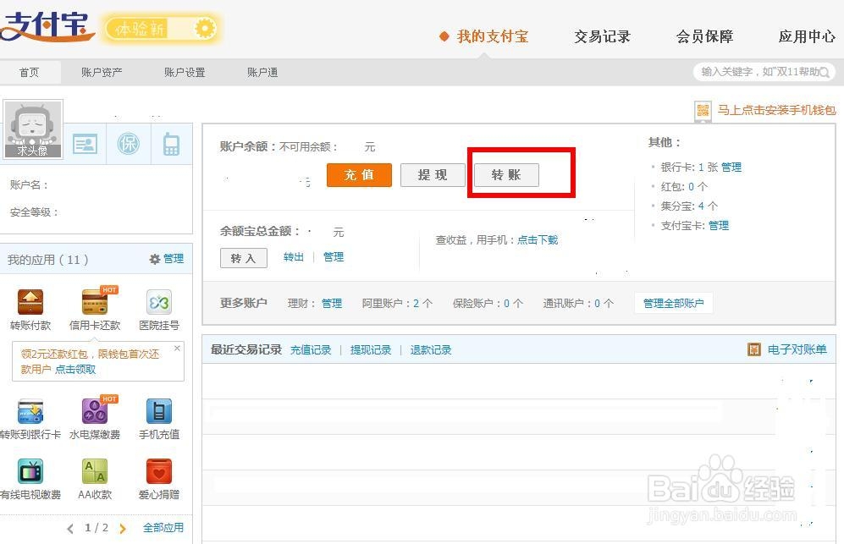Toggle the 体验新 version switch

pos(161,28)
